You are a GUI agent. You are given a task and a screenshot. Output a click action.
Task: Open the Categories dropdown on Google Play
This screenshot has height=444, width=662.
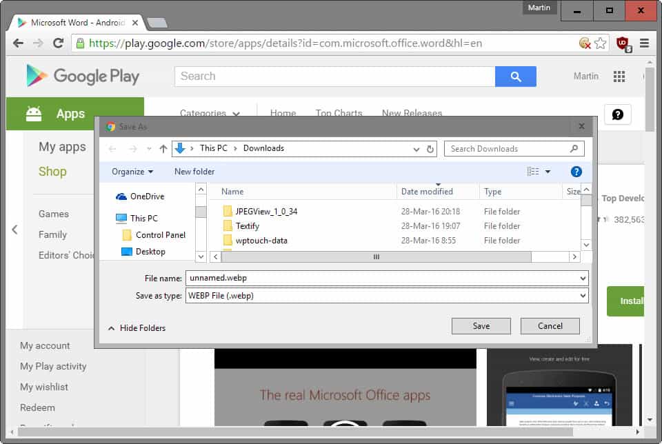[206, 112]
